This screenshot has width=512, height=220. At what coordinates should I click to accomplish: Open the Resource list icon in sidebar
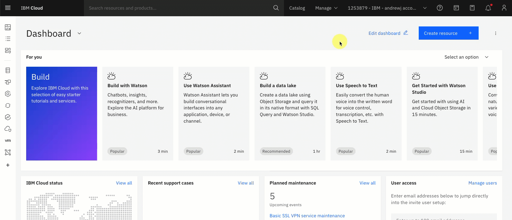point(8,39)
